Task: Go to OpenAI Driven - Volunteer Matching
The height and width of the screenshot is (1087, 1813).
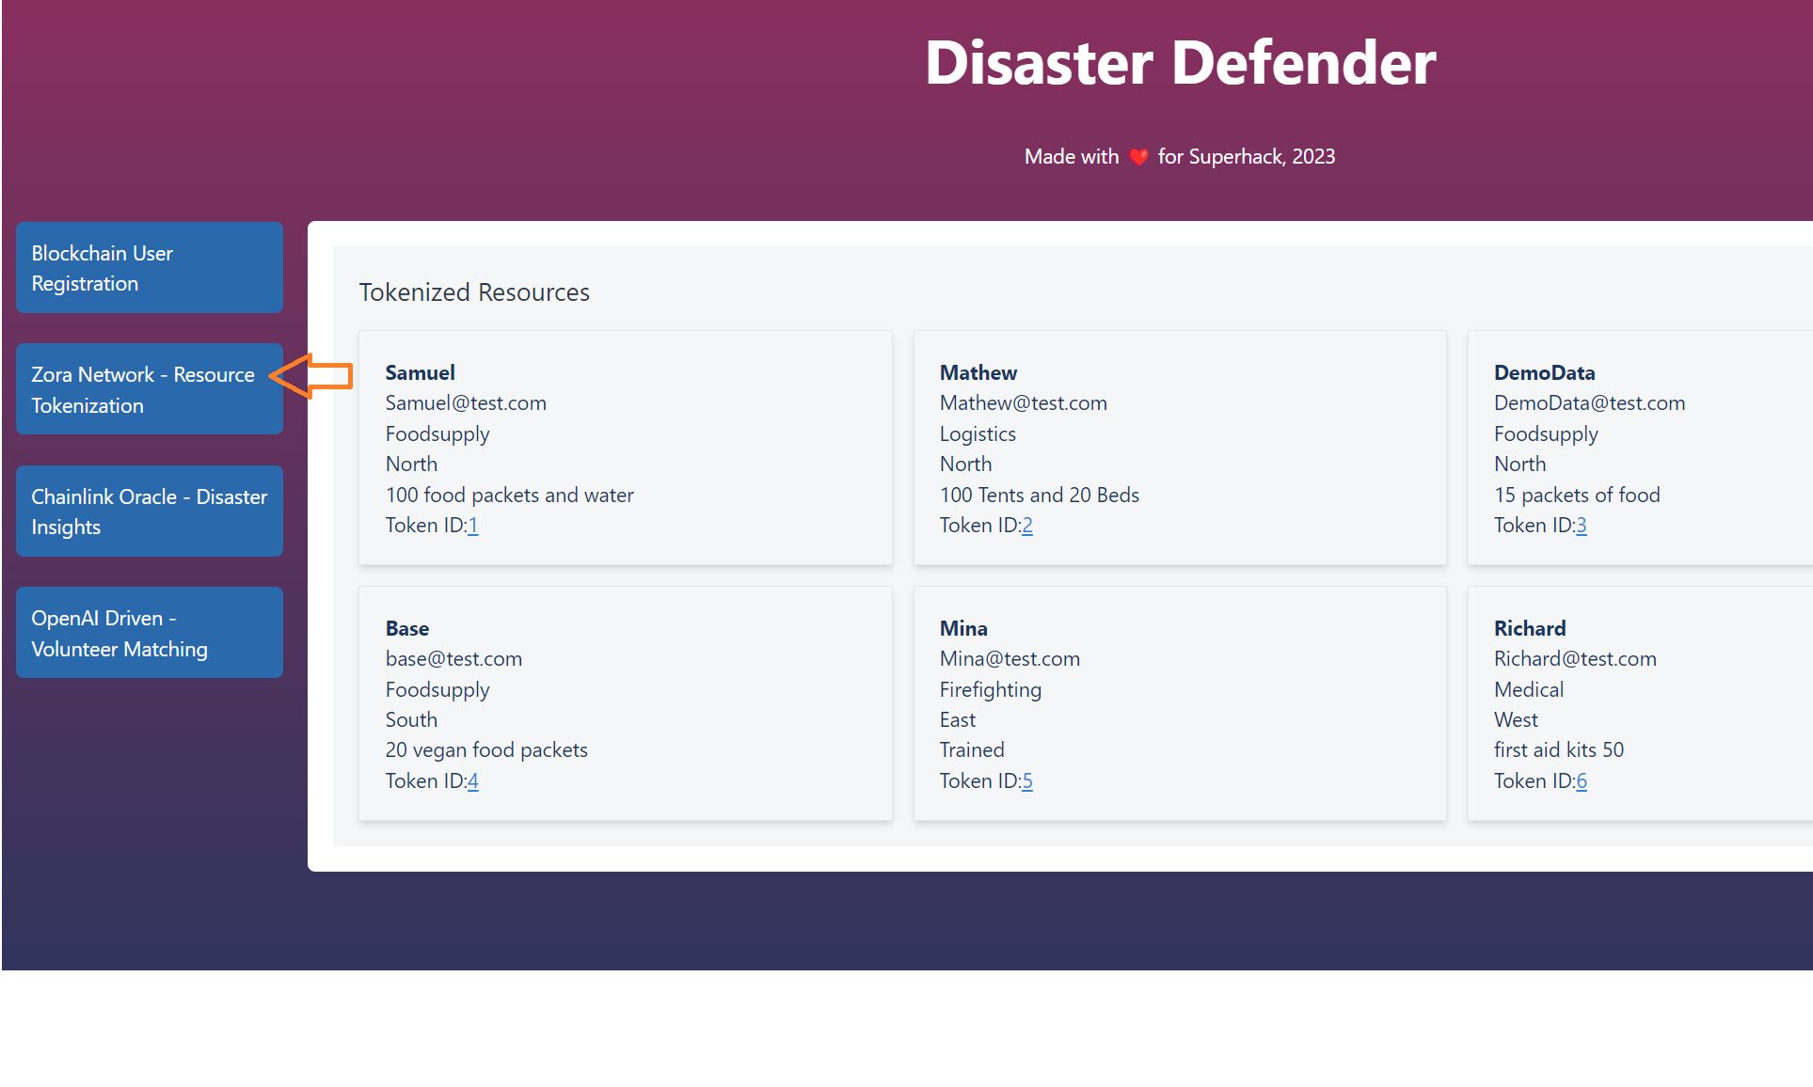Action: [x=150, y=633]
